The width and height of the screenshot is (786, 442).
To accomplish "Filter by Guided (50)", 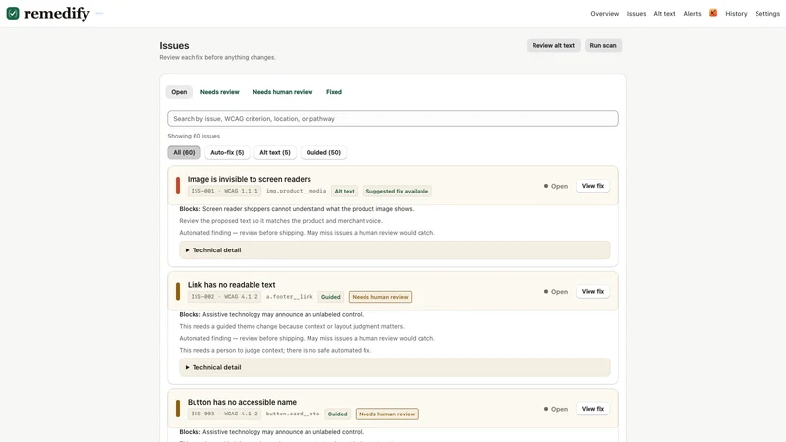I will coord(323,153).
